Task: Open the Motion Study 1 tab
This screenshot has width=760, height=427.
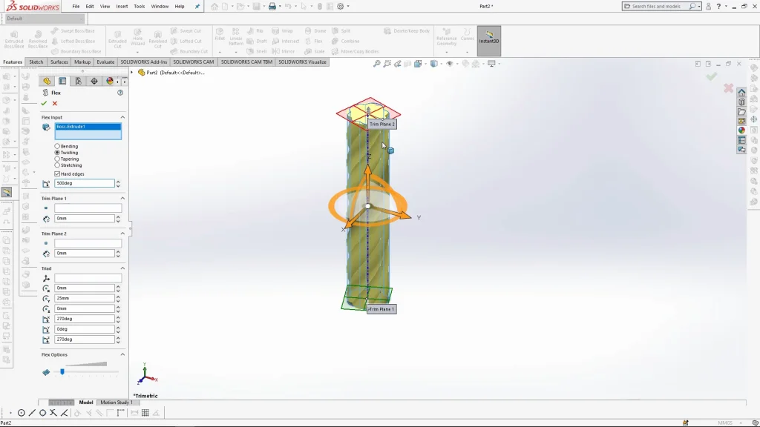Action: click(x=116, y=403)
